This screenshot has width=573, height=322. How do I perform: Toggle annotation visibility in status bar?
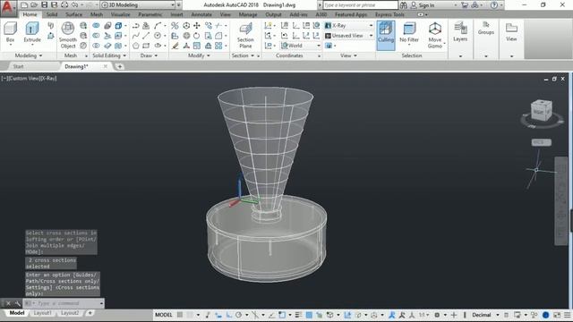point(392,315)
